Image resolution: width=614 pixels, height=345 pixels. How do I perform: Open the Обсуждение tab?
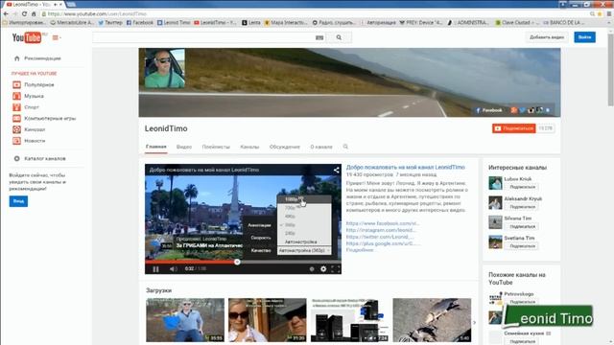[x=285, y=147]
